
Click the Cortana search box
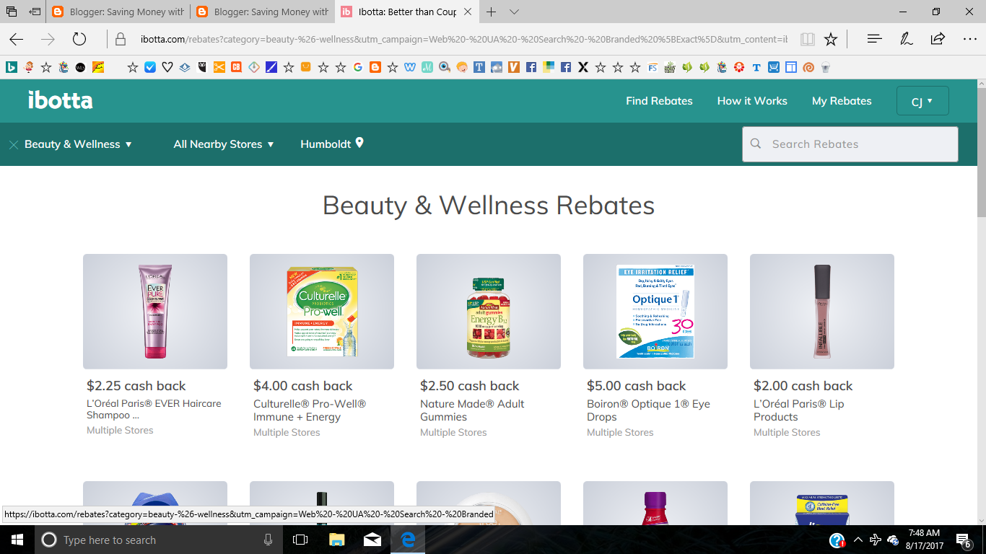(159, 540)
